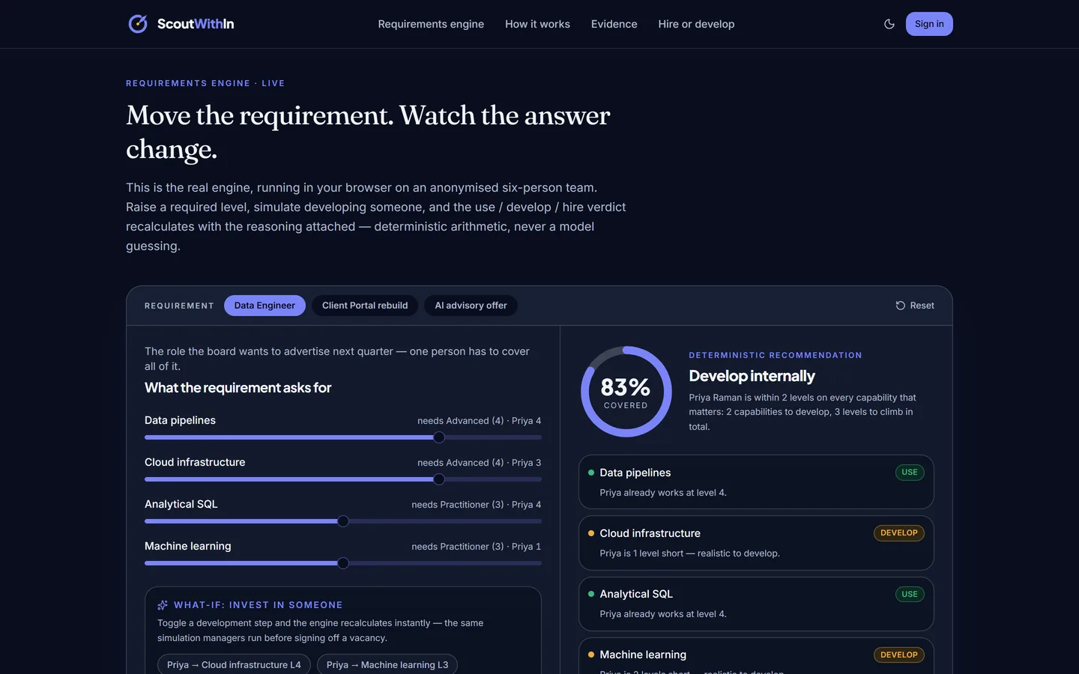
Task: Click 'needs Advanced (4) · Priya 3' label
Action: pos(479,463)
